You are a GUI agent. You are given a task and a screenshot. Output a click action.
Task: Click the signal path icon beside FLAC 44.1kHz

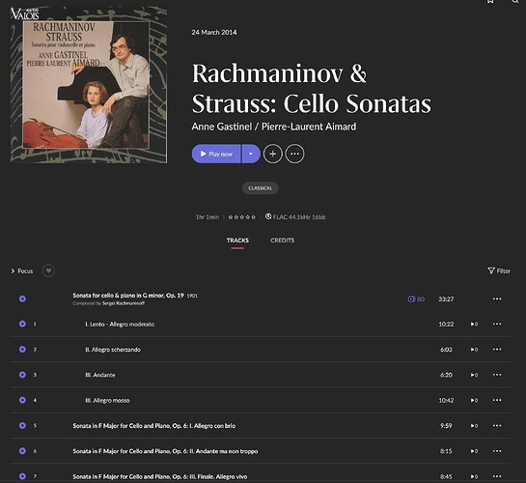[x=268, y=216]
